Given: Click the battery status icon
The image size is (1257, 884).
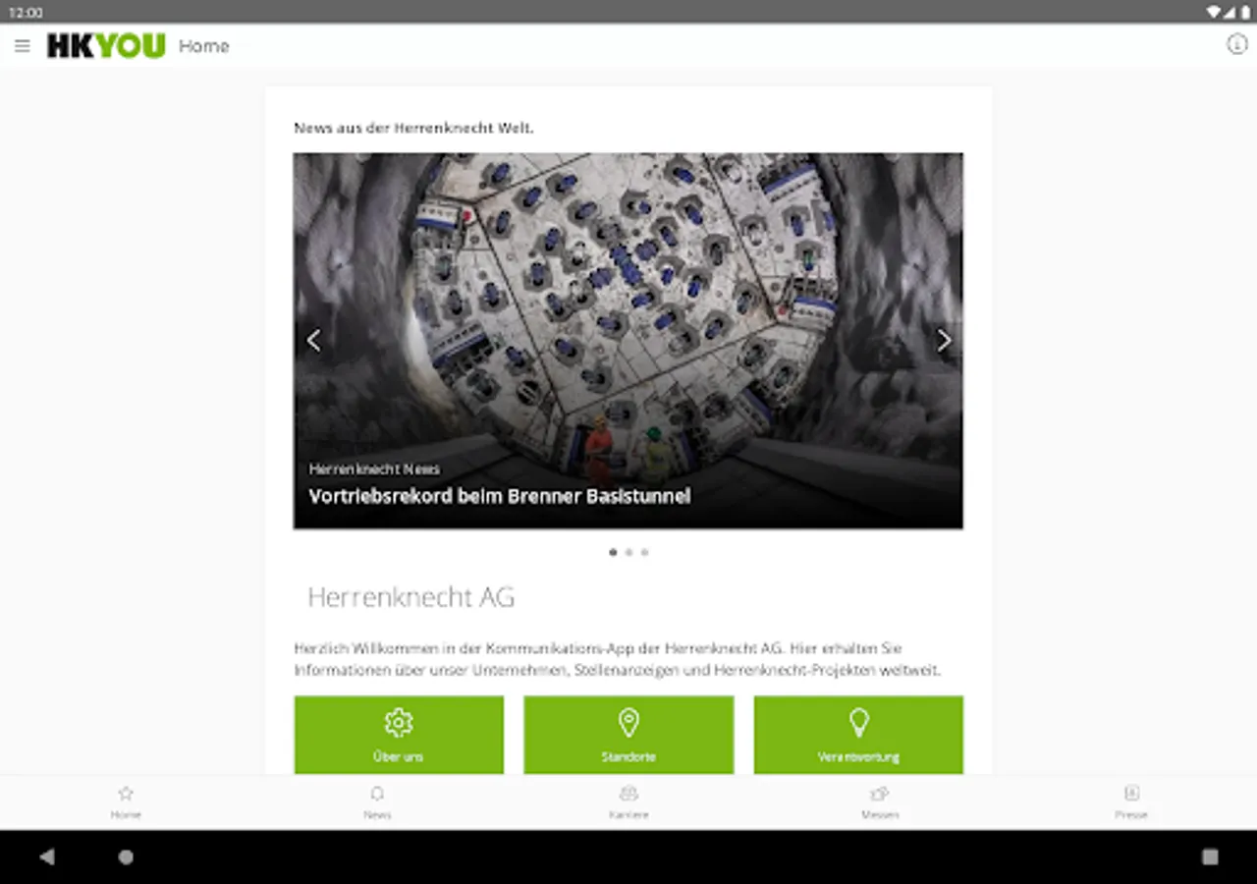Looking at the screenshot, I should tap(1245, 12).
